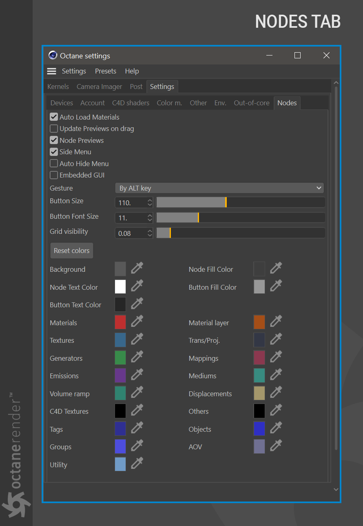Switch to the Post tab
This screenshot has width=363, height=526.
click(x=136, y=87)
